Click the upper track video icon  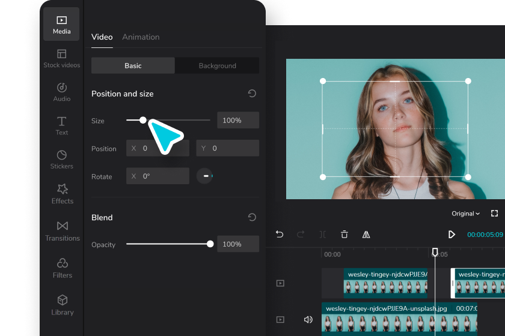point(280,283)
